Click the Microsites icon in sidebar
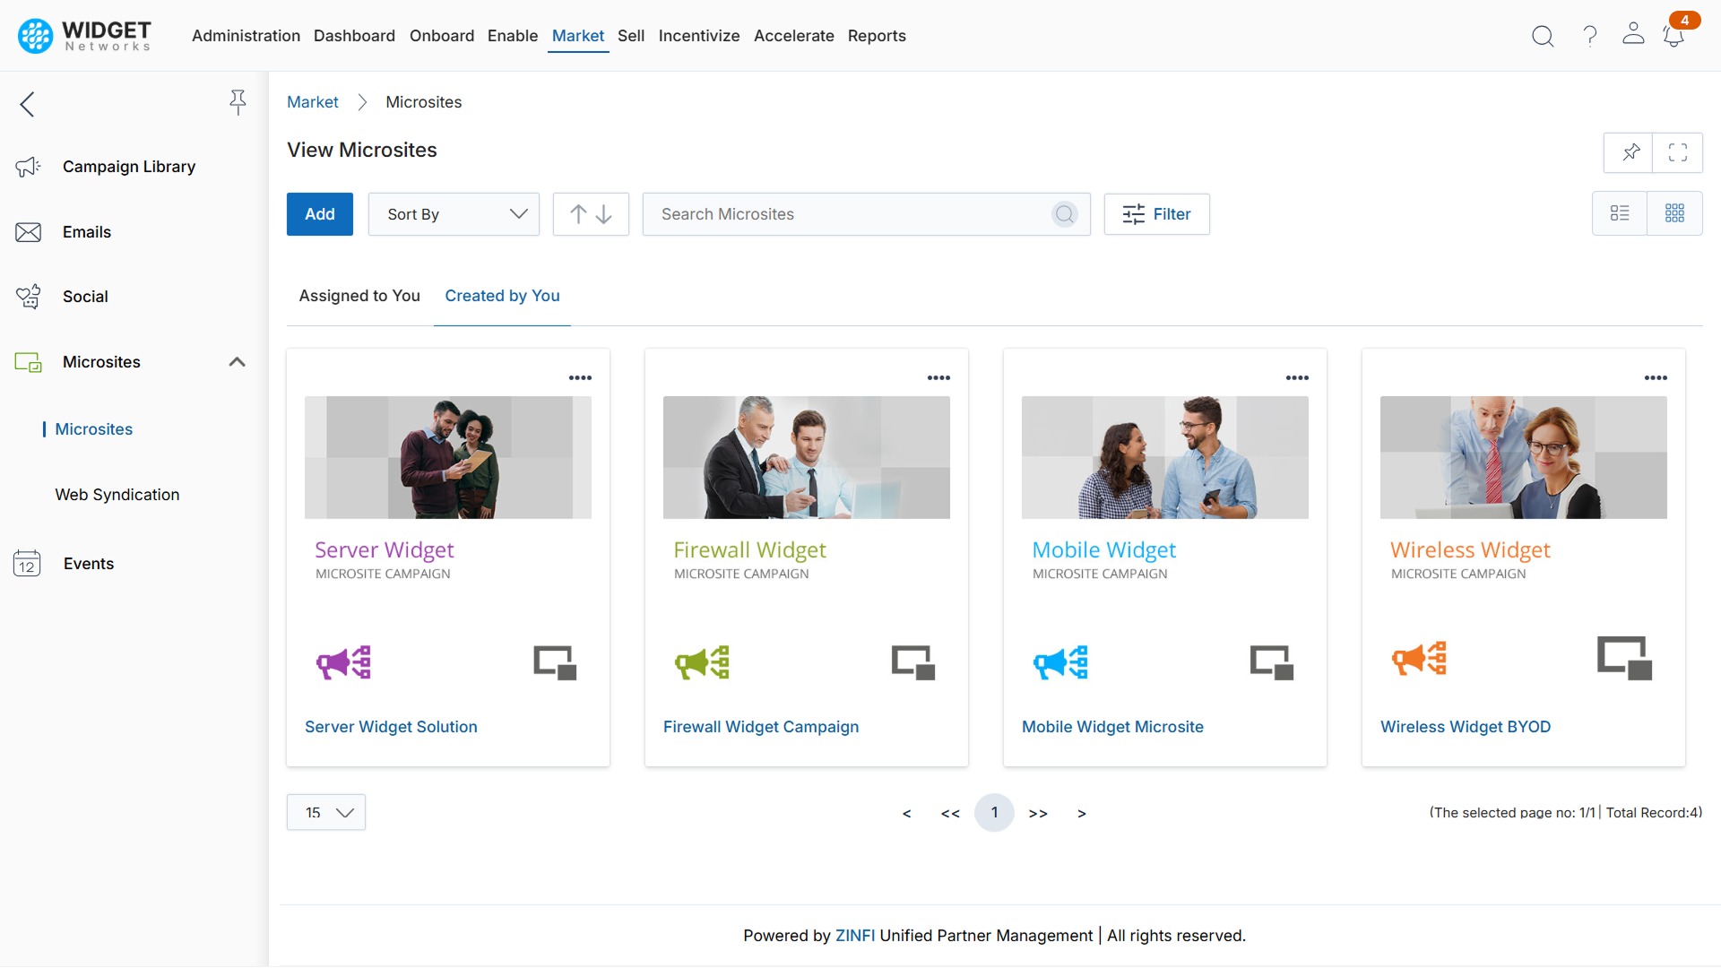The height and width of the screenshot is (968, 1721). click(28, 362)
